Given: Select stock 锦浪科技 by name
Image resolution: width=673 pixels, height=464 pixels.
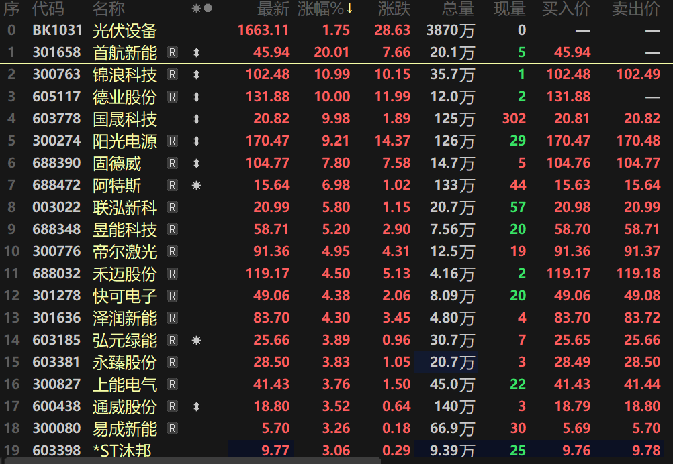Looking at the screenshot, I should 125,75.
